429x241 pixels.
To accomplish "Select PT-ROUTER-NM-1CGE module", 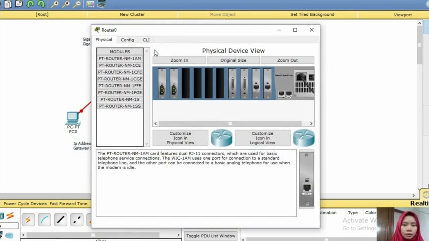I will (120, 79).
